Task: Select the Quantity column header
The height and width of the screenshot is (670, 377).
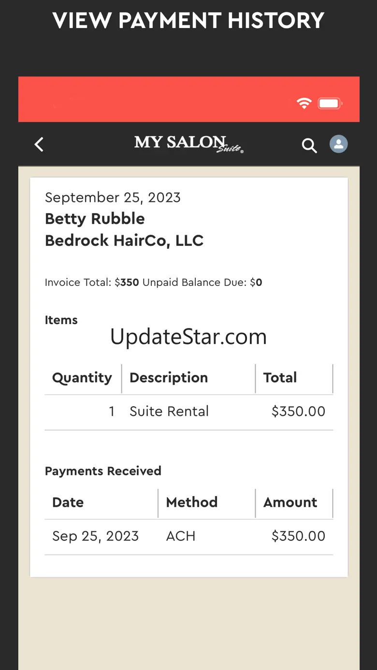Action: [x=82, y=378]
